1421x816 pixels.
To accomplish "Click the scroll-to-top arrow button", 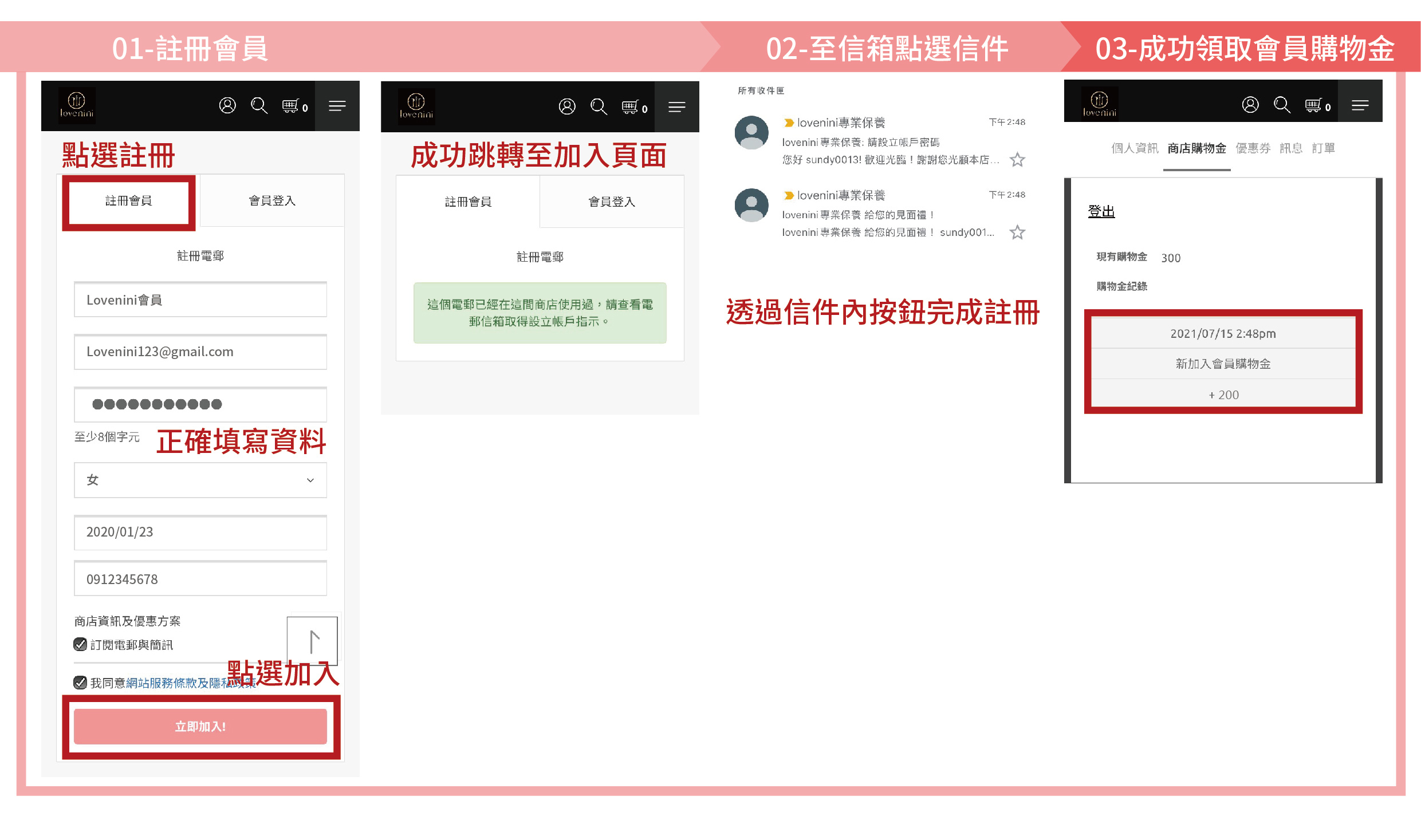I will click(313, 641).
